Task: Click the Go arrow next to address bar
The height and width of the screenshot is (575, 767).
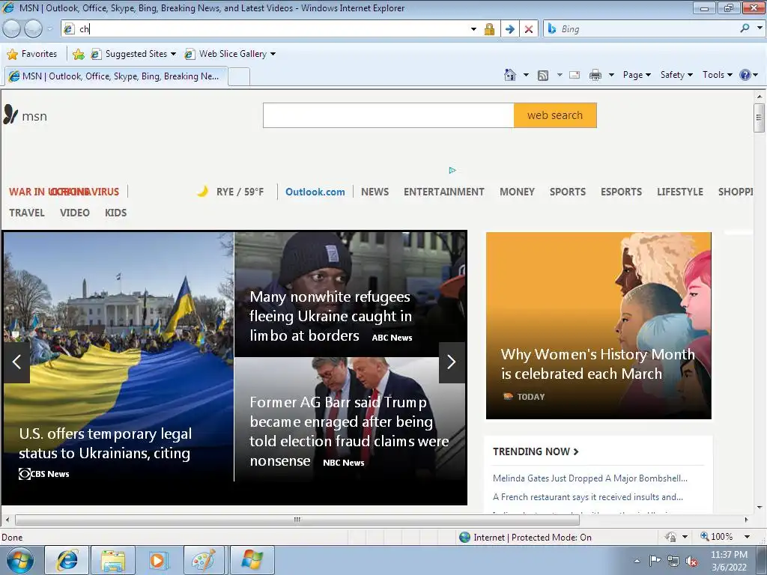Action: 509,29
